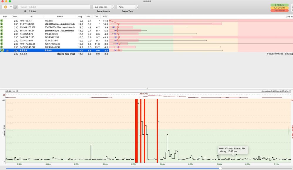The image size is (293, 170).
Task: Sort by the Min column header
Action: (88, 16)
